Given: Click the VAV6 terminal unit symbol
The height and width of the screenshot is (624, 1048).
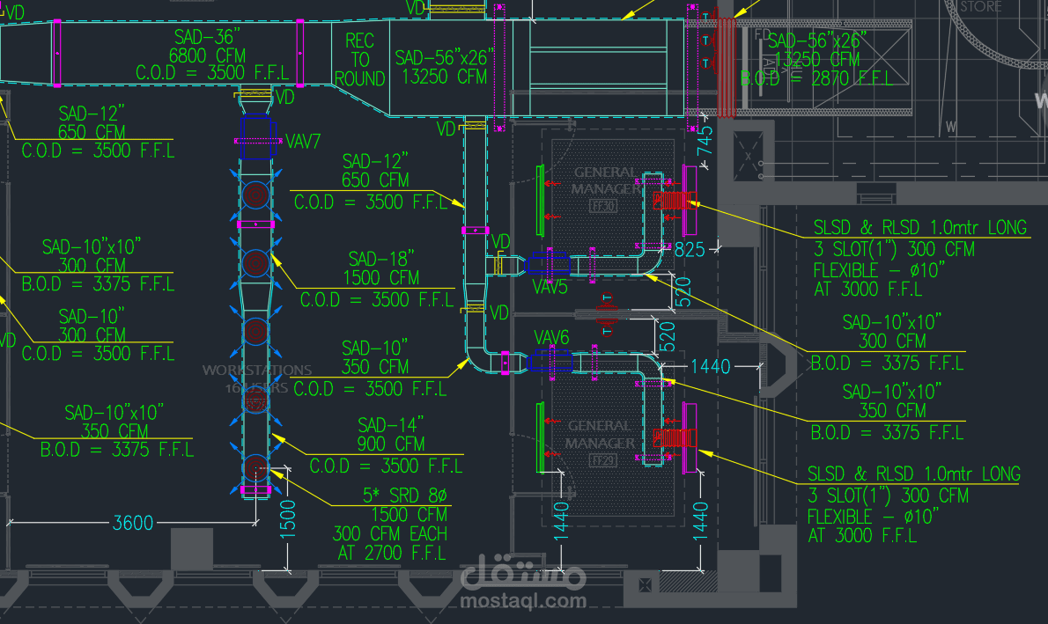Looking at the screenshot, I should (x=551, y=359).
